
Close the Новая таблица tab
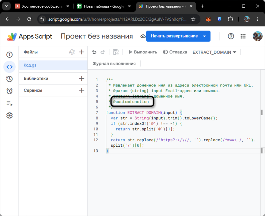tap(129, 6)
